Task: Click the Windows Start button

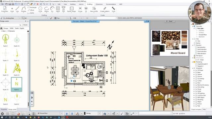Action: tap(2, 118)
